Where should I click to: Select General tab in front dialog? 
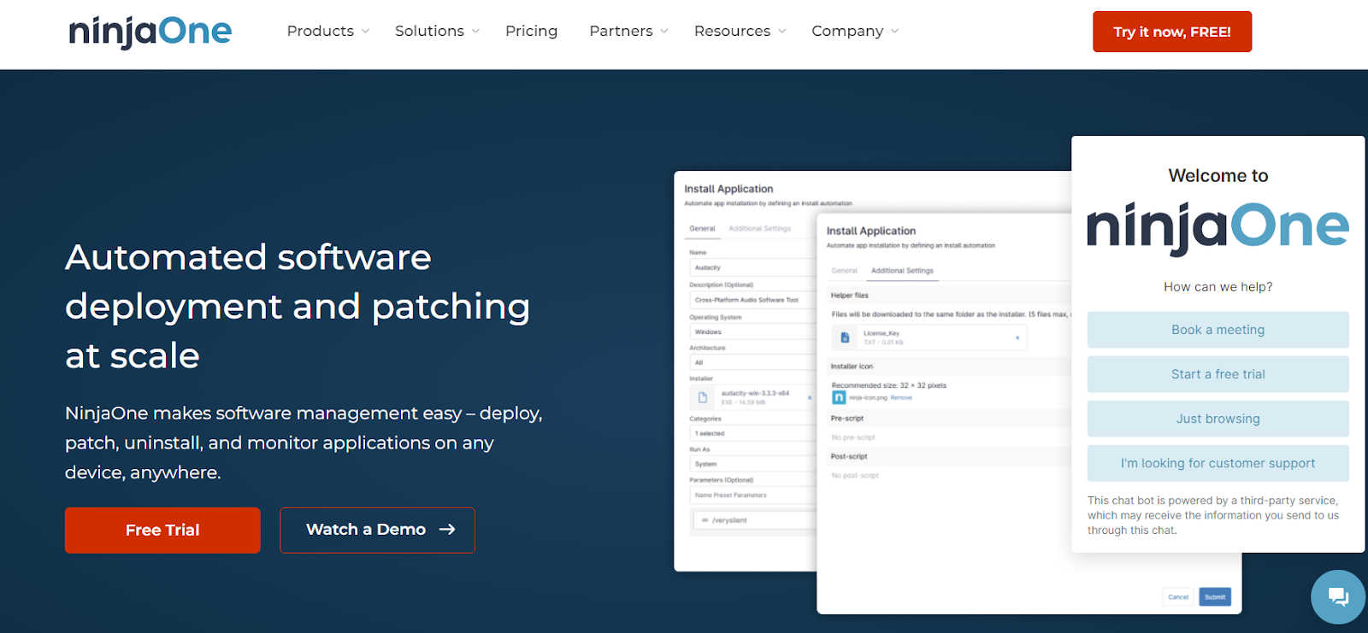[845, 271]
